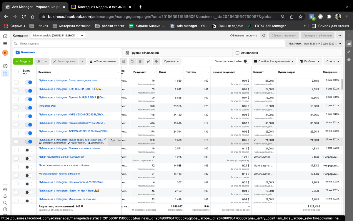The height and width of the screenshot is (221, 353).
Task: Open the pencil edit icon in right panel
Action: pyautogui.click(x=349, y=52)
